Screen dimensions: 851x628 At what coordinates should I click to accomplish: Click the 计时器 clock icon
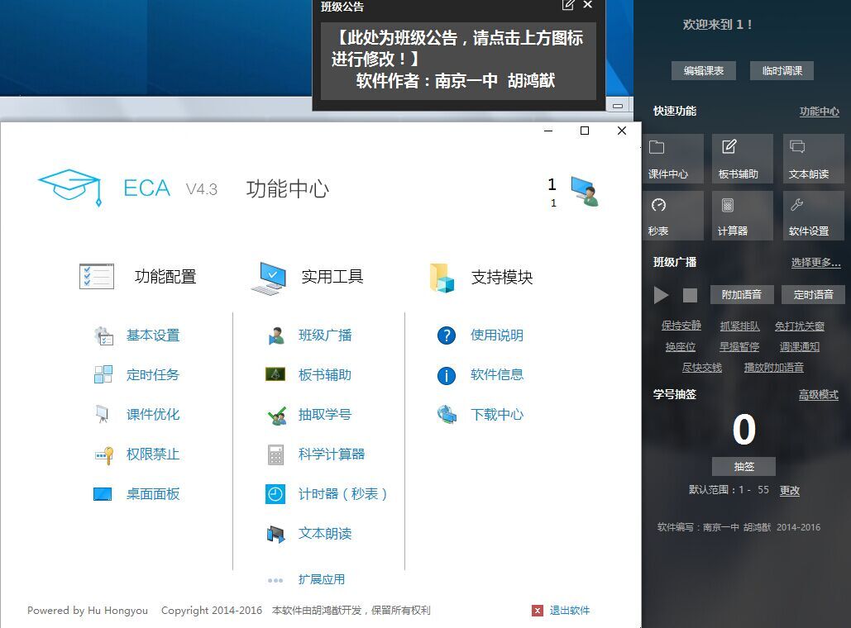coord(275,494)
